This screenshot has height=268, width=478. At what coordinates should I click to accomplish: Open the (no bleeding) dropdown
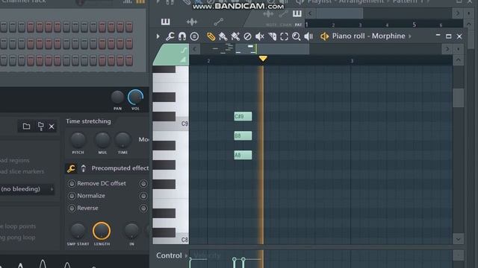(x=27, y=189)
